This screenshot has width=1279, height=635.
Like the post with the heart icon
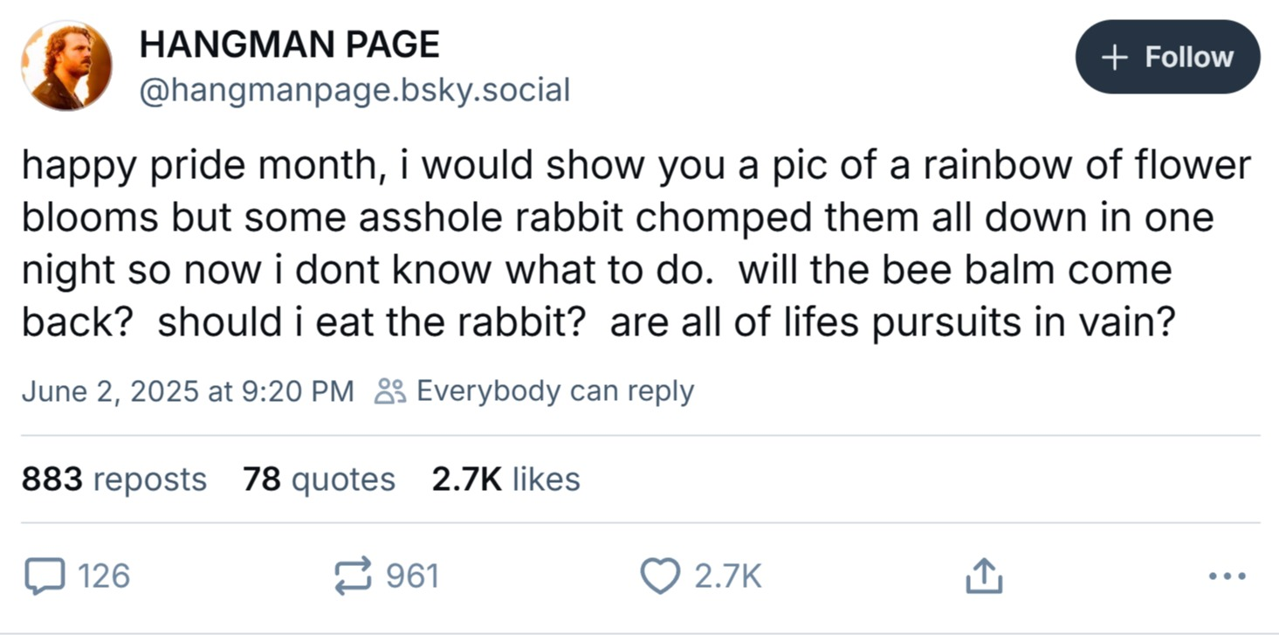[660, 576]
